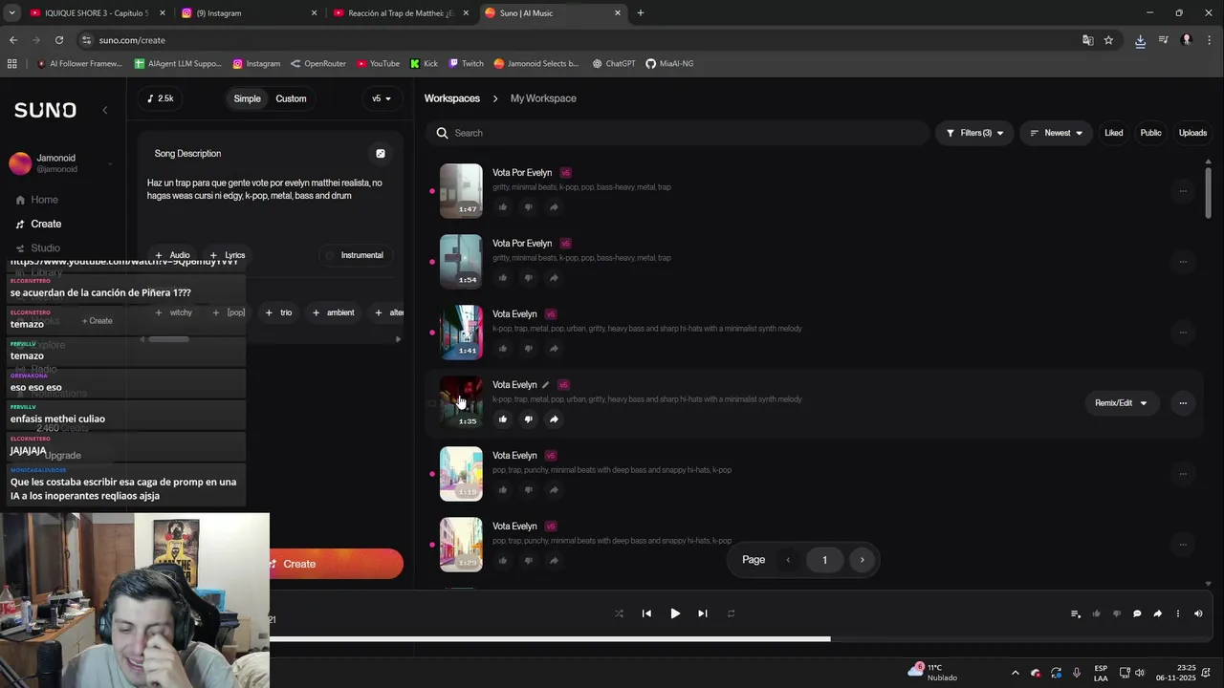Open the player more options menu
The image size is (1224, 688).
click(1178, 613)
